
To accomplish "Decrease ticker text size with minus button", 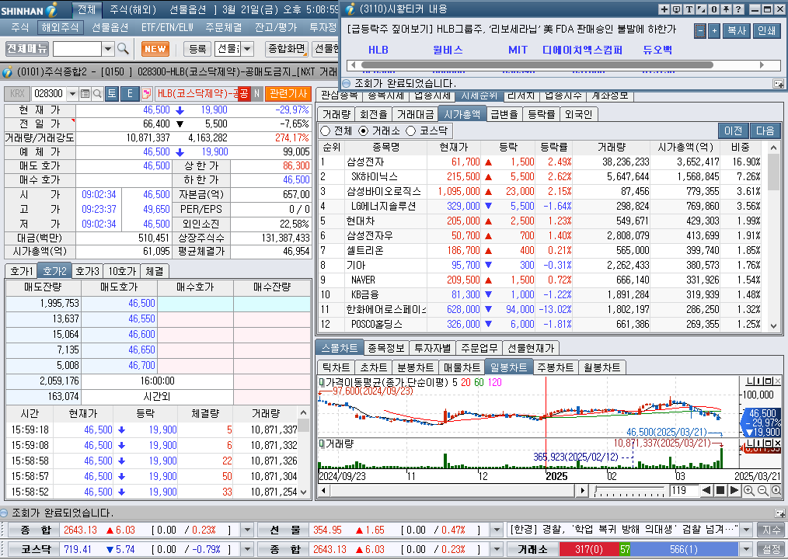I will pos(700,30).
